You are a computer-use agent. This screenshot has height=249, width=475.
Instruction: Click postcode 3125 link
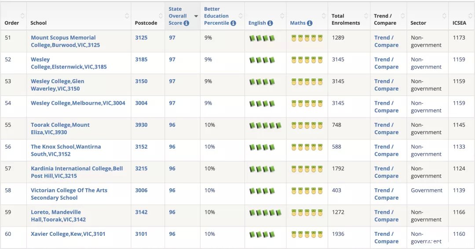tap(141, 37)
